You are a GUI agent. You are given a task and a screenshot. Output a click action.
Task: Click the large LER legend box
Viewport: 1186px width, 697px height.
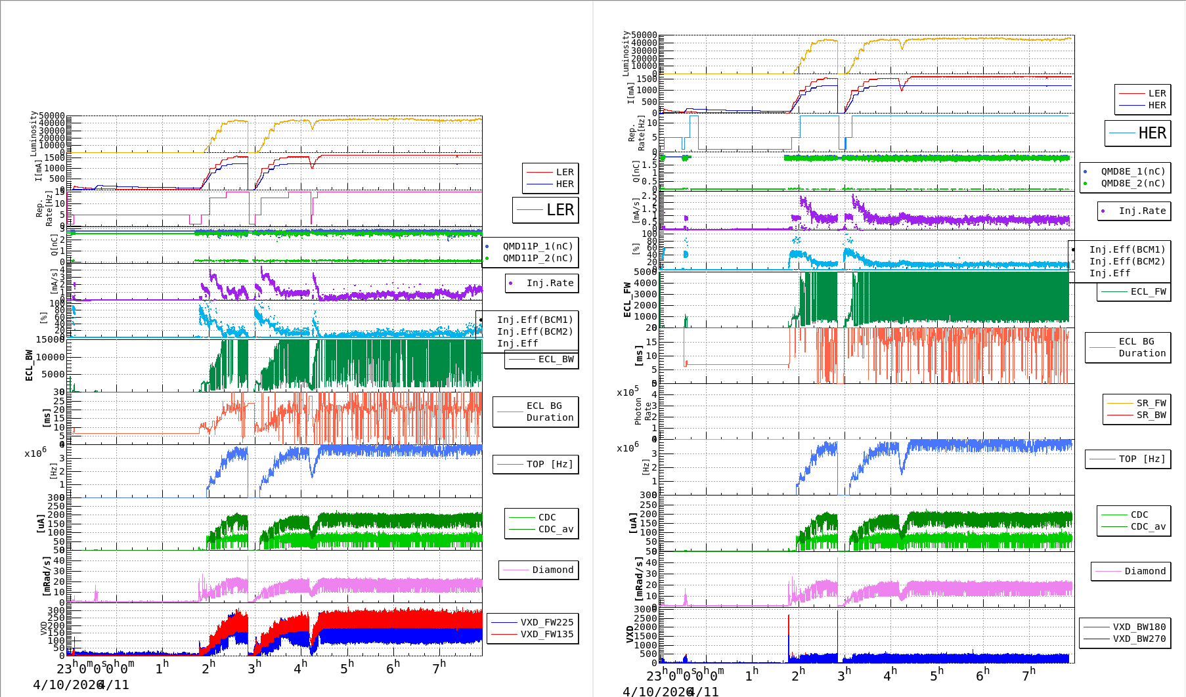click(x=545, y=210)
